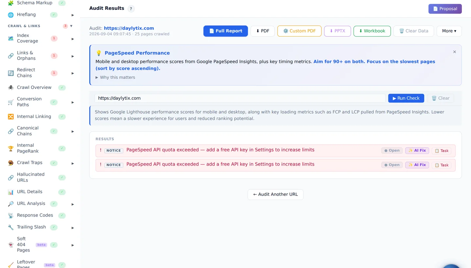Expand the Index Coverage submenu arrow
Image resolution: width=471 pixels, height=268 pixels.
pyautogui.click(x=73, y=39)
